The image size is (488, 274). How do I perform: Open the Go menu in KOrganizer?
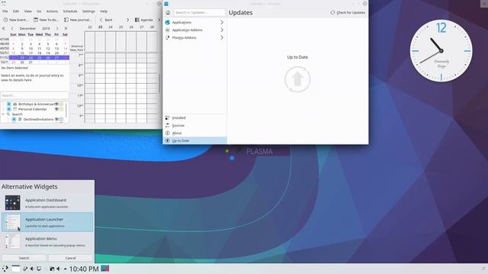39,11
